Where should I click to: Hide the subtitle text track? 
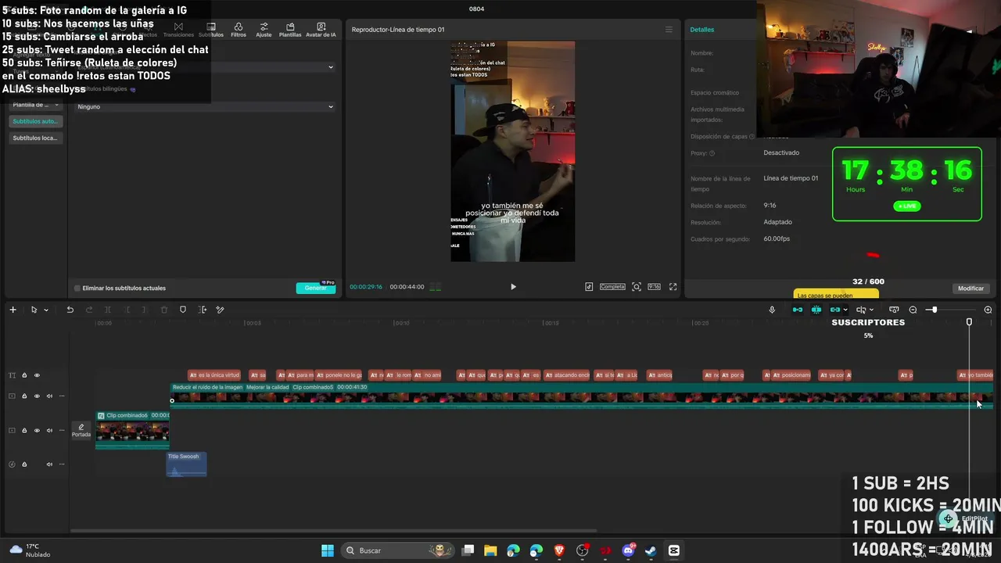point(37,375)
